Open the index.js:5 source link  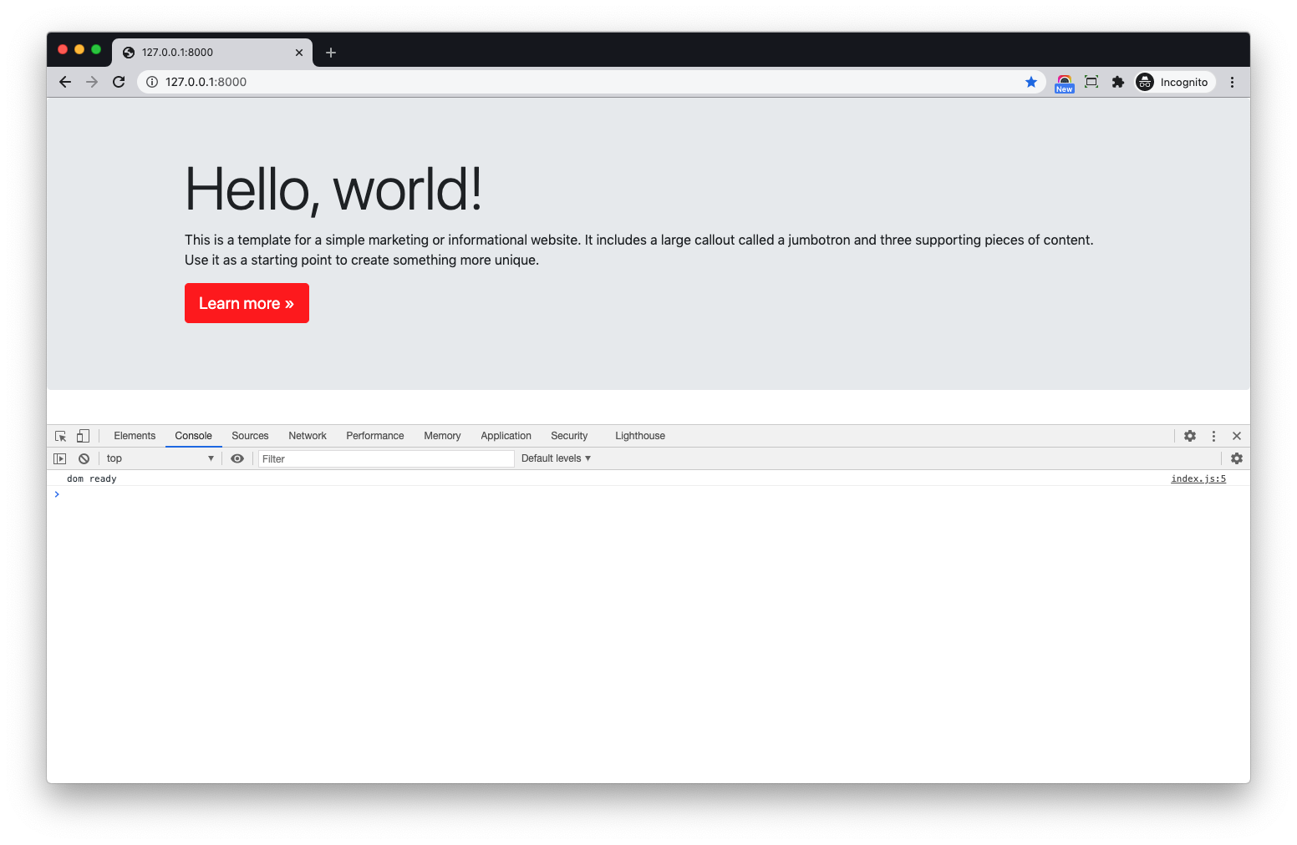tap(1198, 478)
